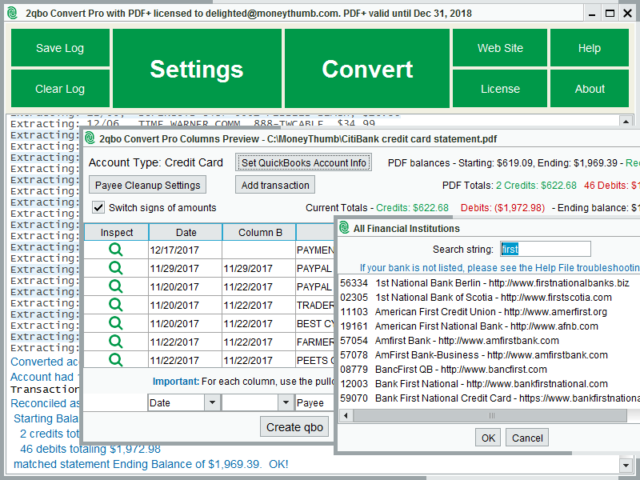Viewport: 640px width, 480px height.
Task: Click the All Financial Institutions window icon
Action: (x=345, y=228)
